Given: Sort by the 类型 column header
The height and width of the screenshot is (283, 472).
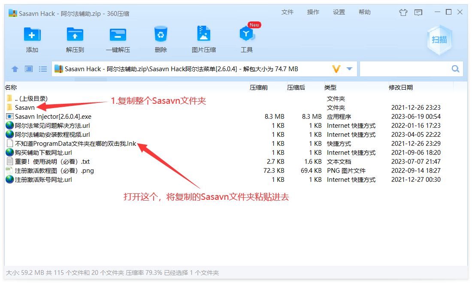Looking at the screenshot, I should click(330, 87).
